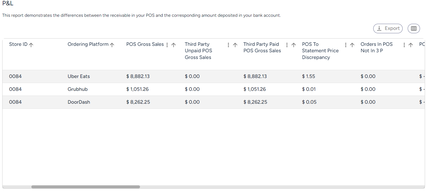Open Third Party Paid column kebab menu

pos(287,45)
